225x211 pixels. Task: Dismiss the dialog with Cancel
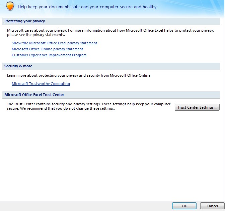(x=212, y=206)
